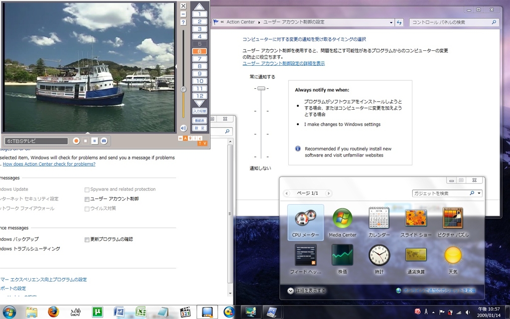The image size is (510, 319).
Task: Expand 詳細を表示する in gadget gallery
Action: [x=306, y=291]
